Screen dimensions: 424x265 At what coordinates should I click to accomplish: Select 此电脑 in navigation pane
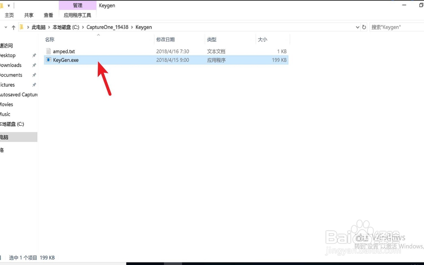tap(18, 137)
